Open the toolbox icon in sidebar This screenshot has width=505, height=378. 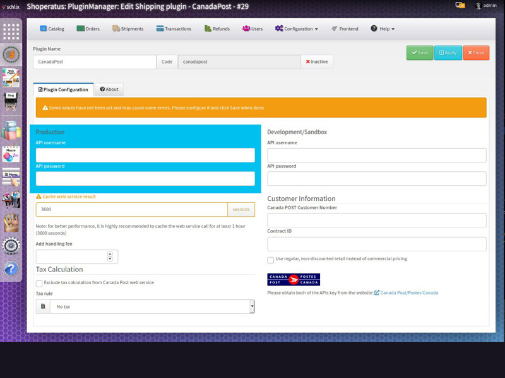click(x=11, y=222)
